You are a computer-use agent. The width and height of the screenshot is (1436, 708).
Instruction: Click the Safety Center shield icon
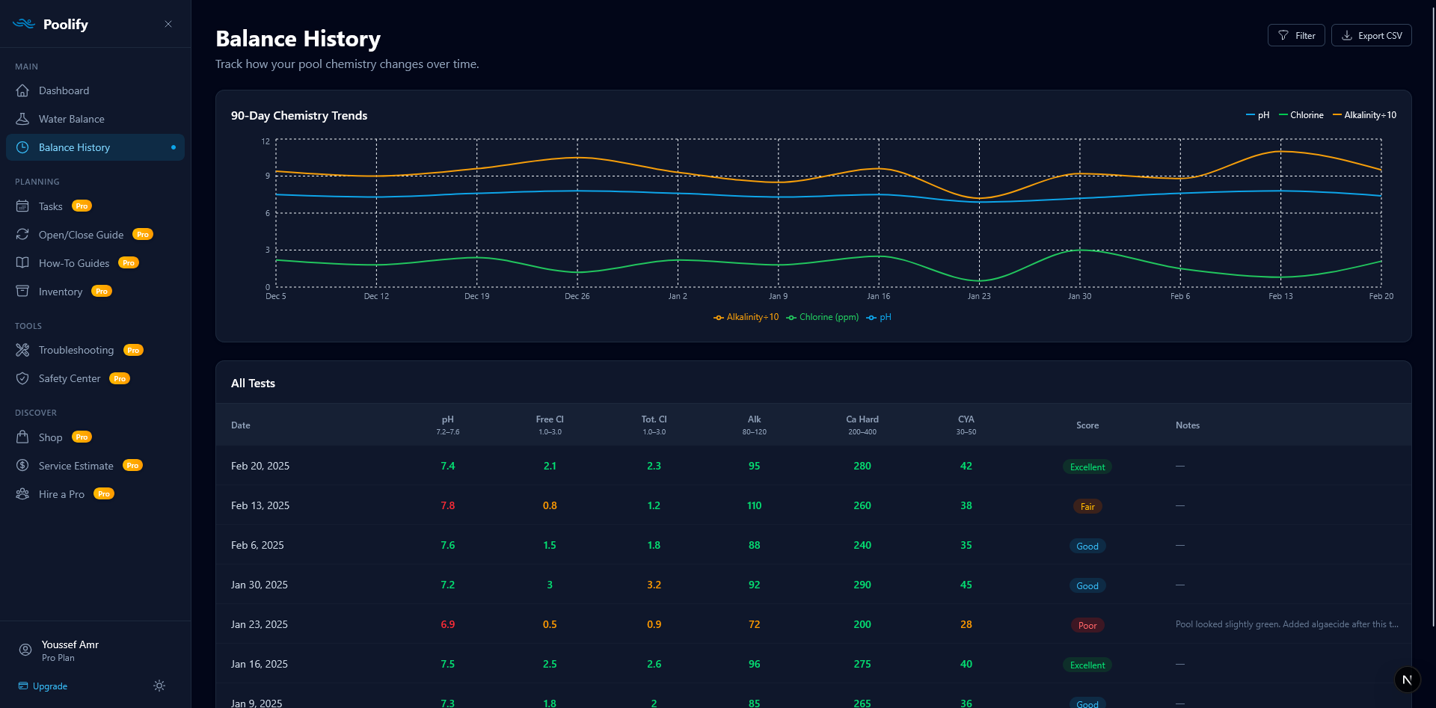22,378
